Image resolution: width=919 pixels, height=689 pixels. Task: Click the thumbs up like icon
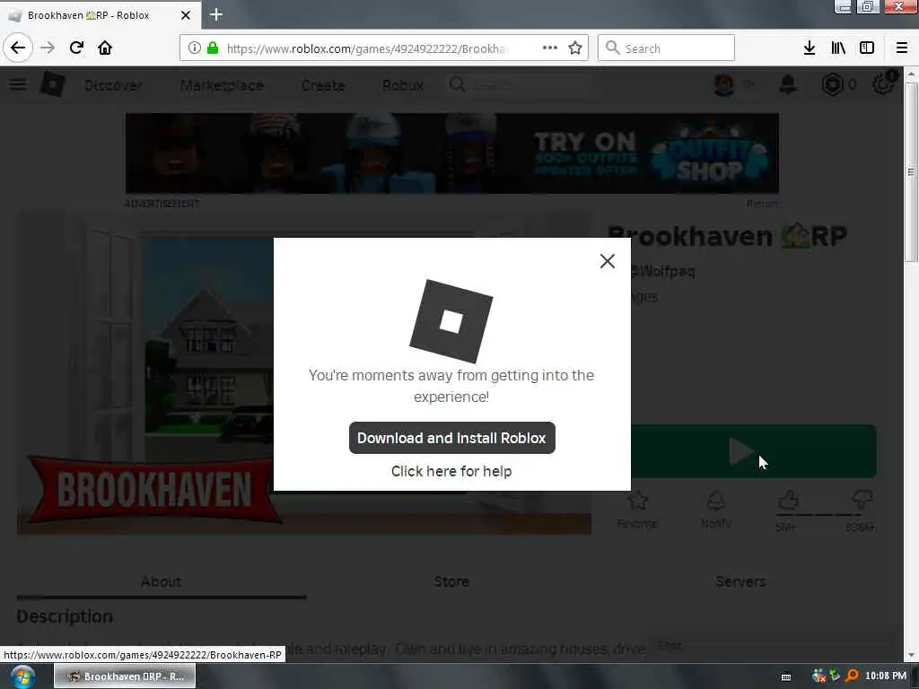(x=788, y=501)
